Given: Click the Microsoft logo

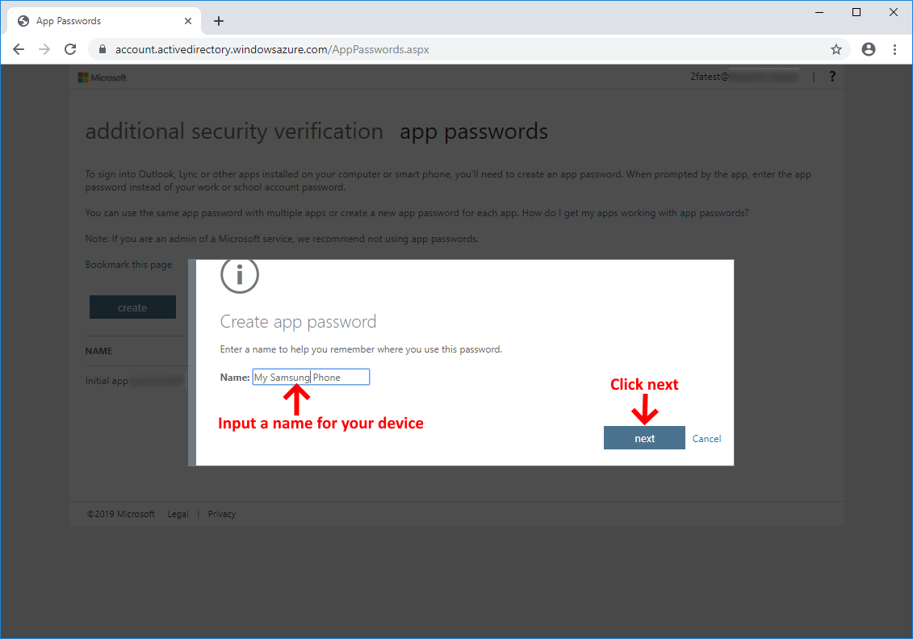Looking at the screenshot, I should tap(103, 77).
